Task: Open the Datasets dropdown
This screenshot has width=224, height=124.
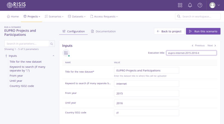Action: click(77, 17)
